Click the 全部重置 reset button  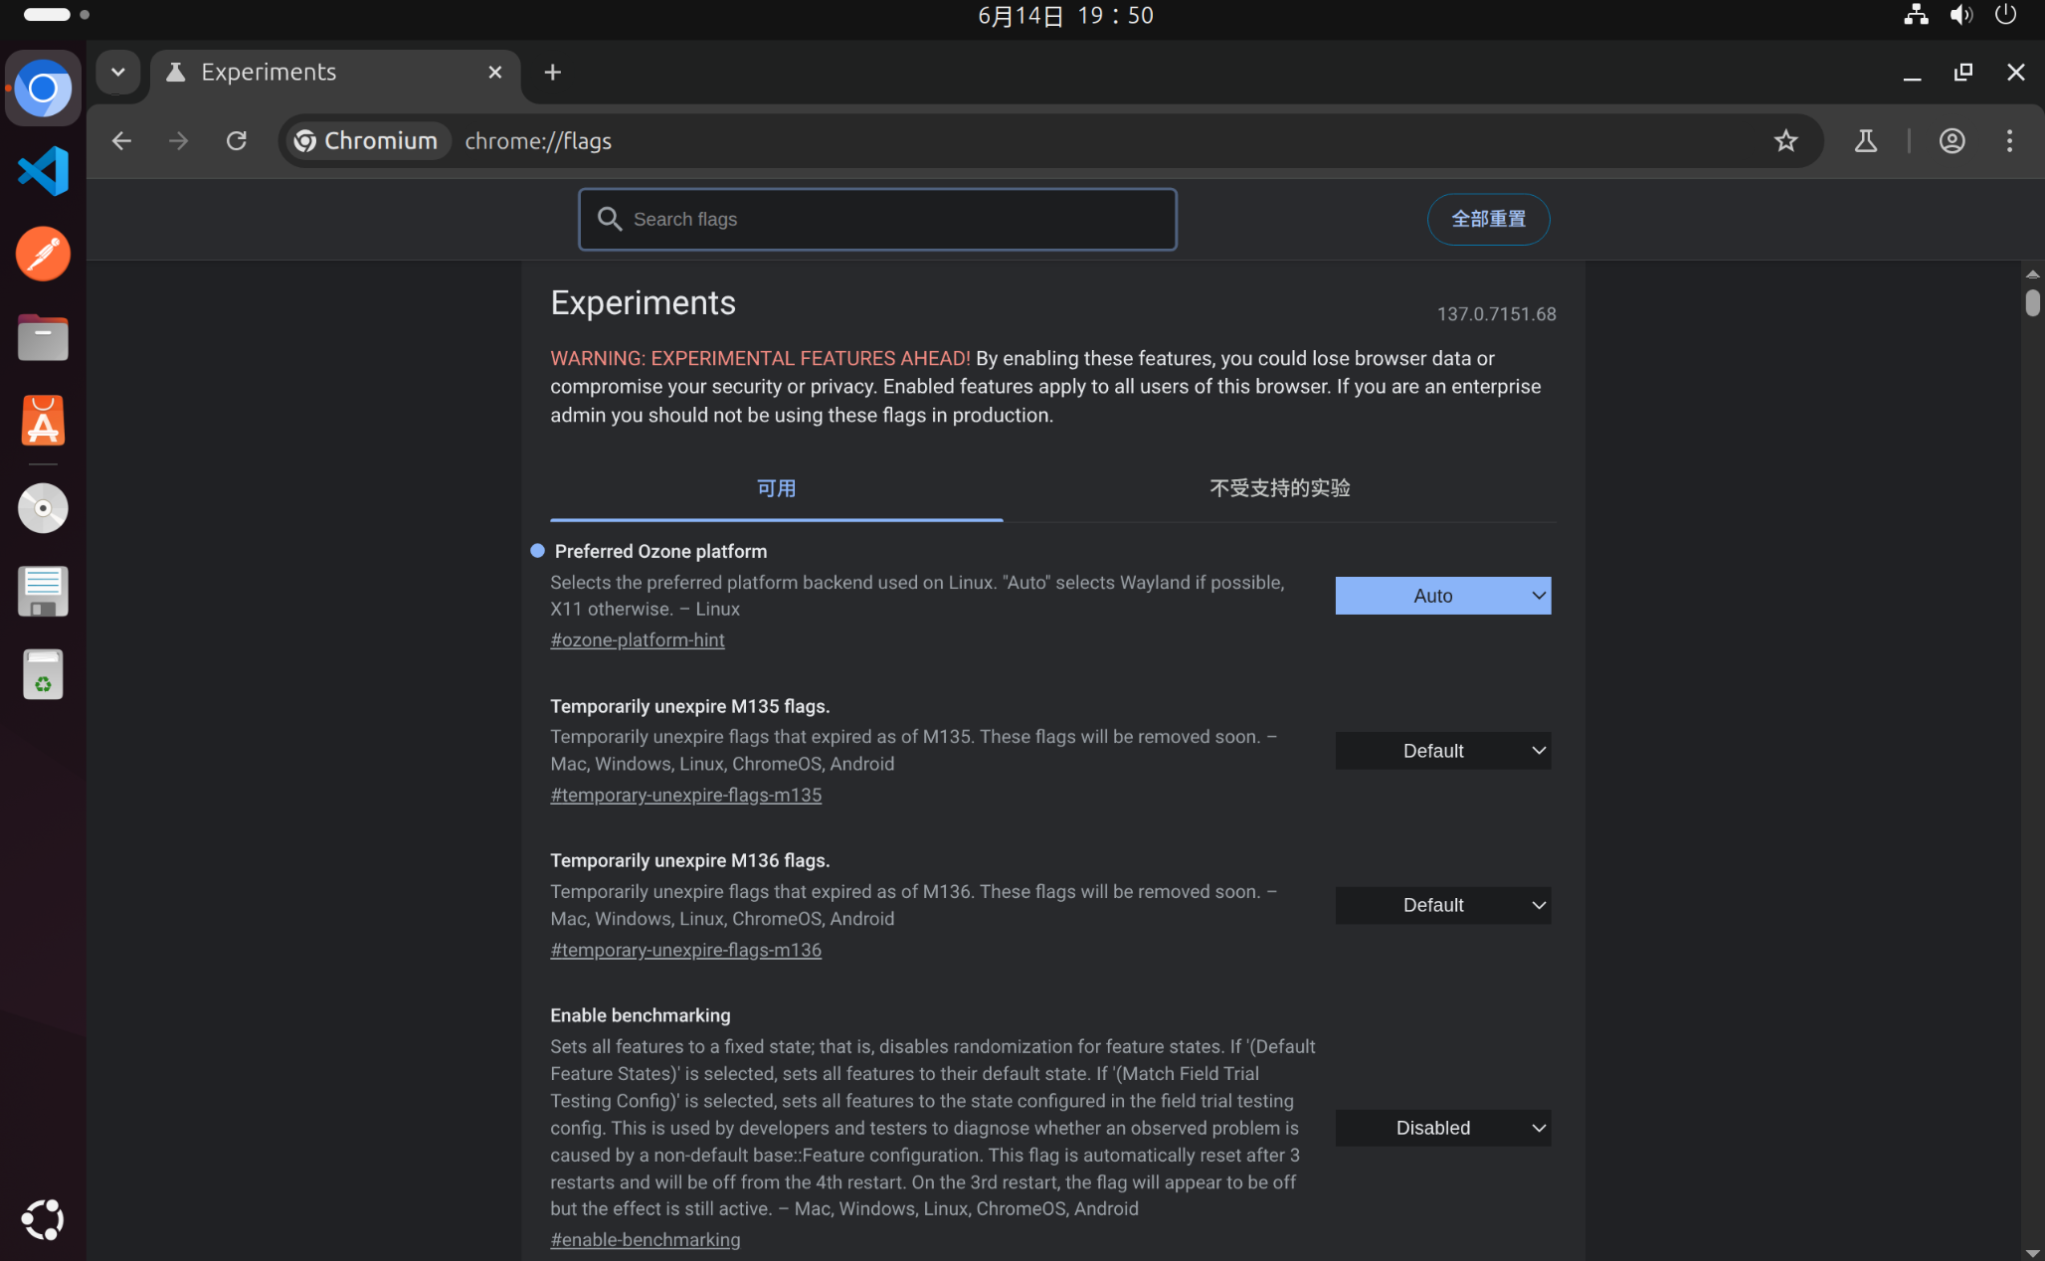[x=1488, y=219]
